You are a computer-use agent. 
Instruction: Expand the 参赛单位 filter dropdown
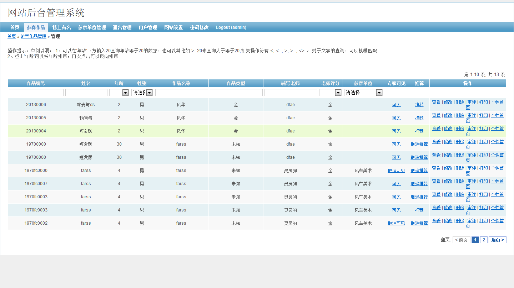(x=363, y=93)
